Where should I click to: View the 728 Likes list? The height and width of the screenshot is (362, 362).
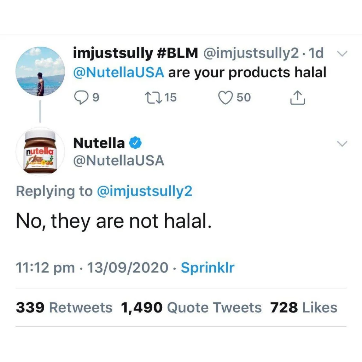click(304, 308)
